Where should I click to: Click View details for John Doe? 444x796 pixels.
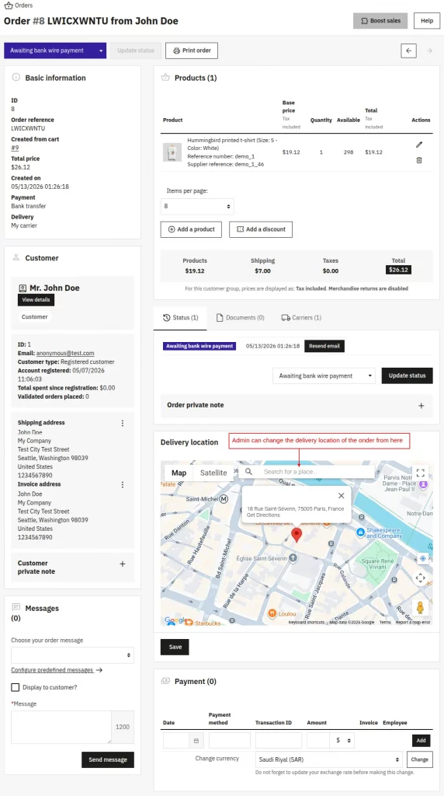click(x=36, y=300)
